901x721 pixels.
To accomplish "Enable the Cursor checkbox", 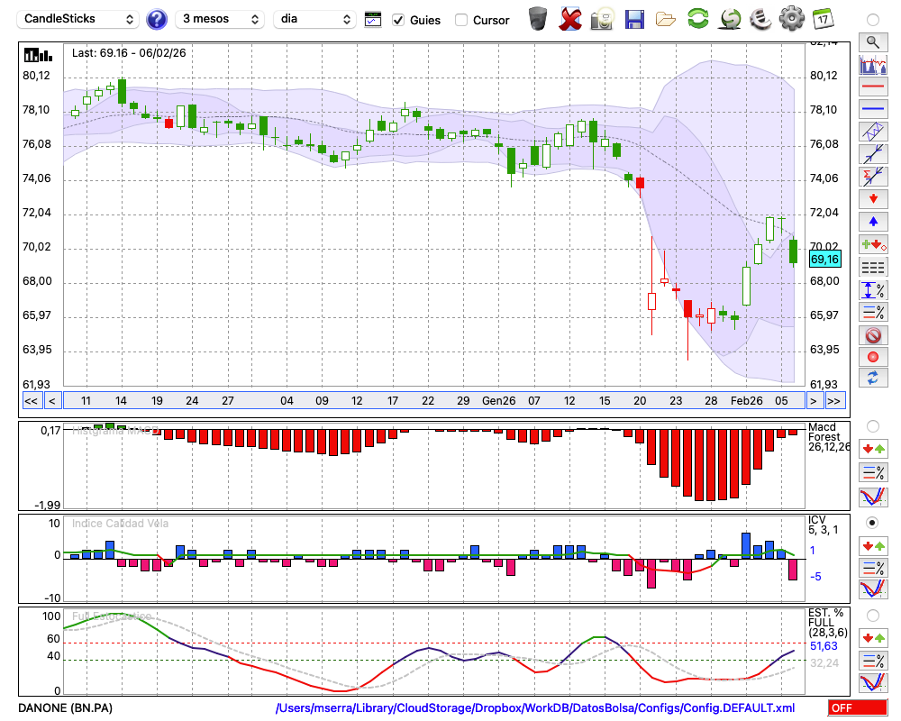I will pyautogui.click(x=461, y=20).
